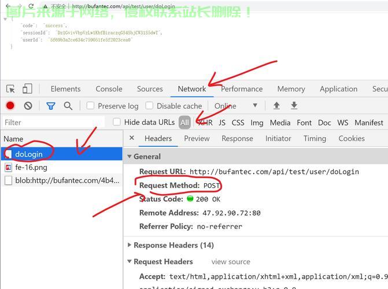Open the Sources panel tab
The image size is (388, 289).
[x=150, y=89]
